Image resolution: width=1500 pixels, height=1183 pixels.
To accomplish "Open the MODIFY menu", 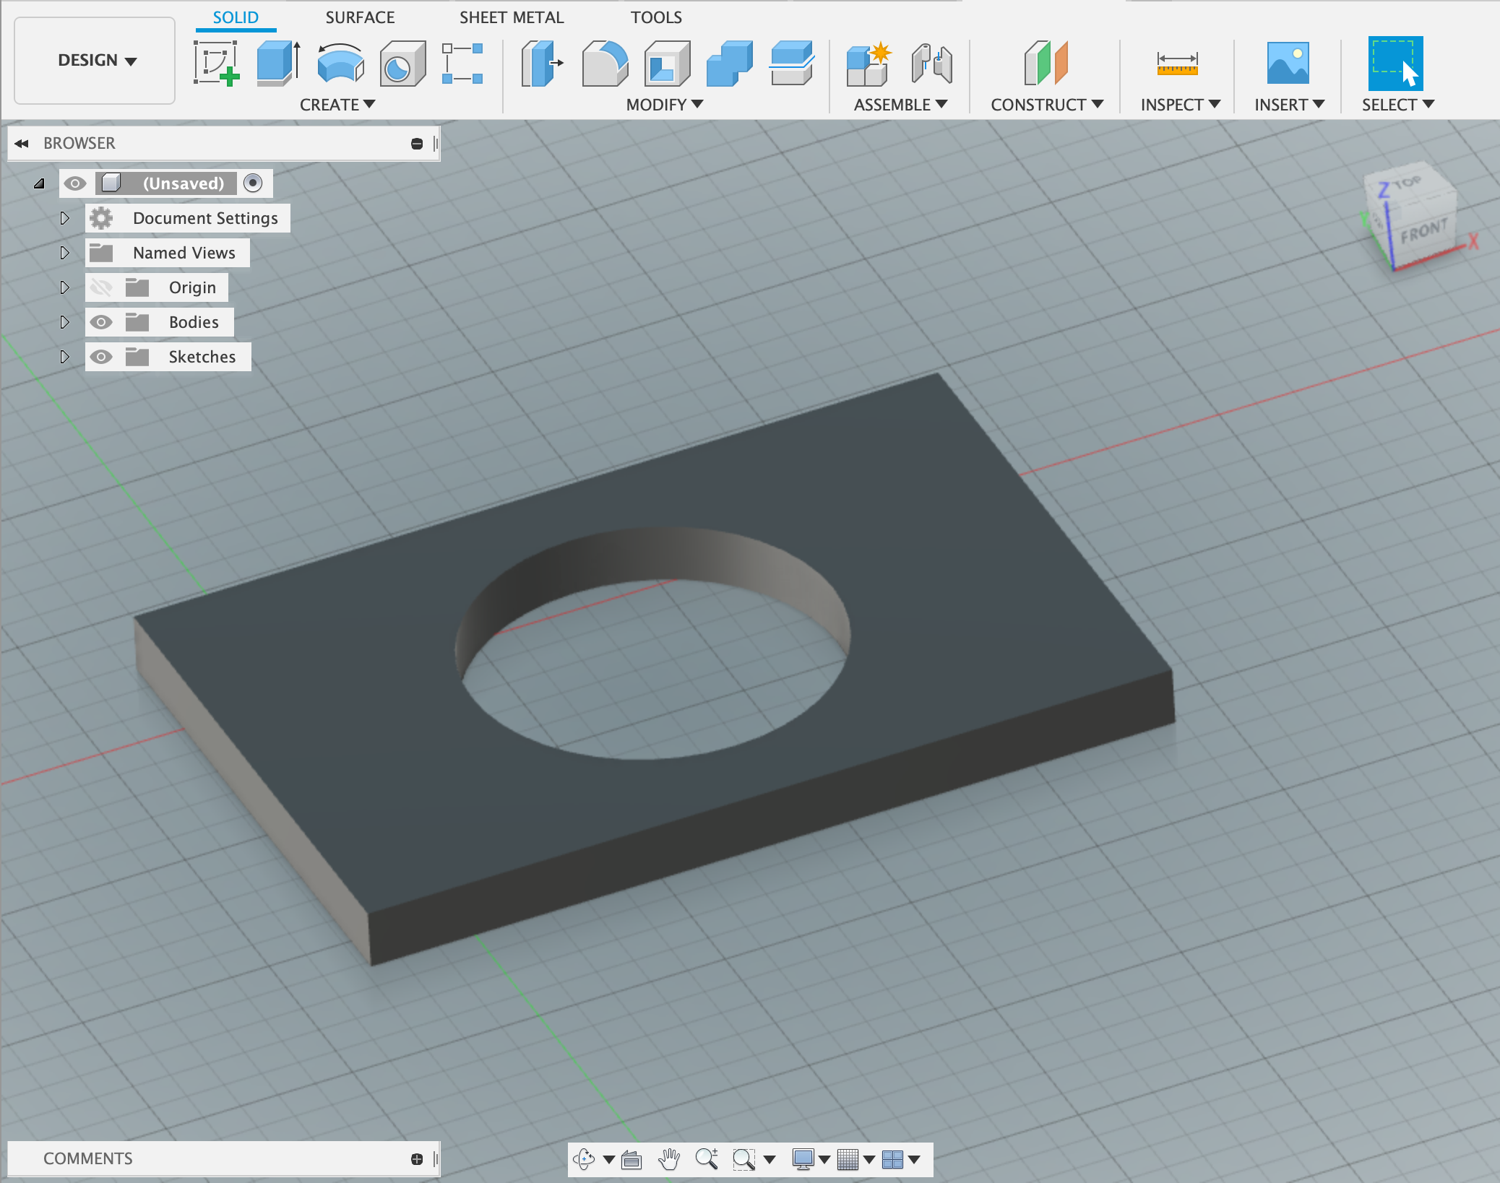I will pyautogui.click(x=664, y=105).
